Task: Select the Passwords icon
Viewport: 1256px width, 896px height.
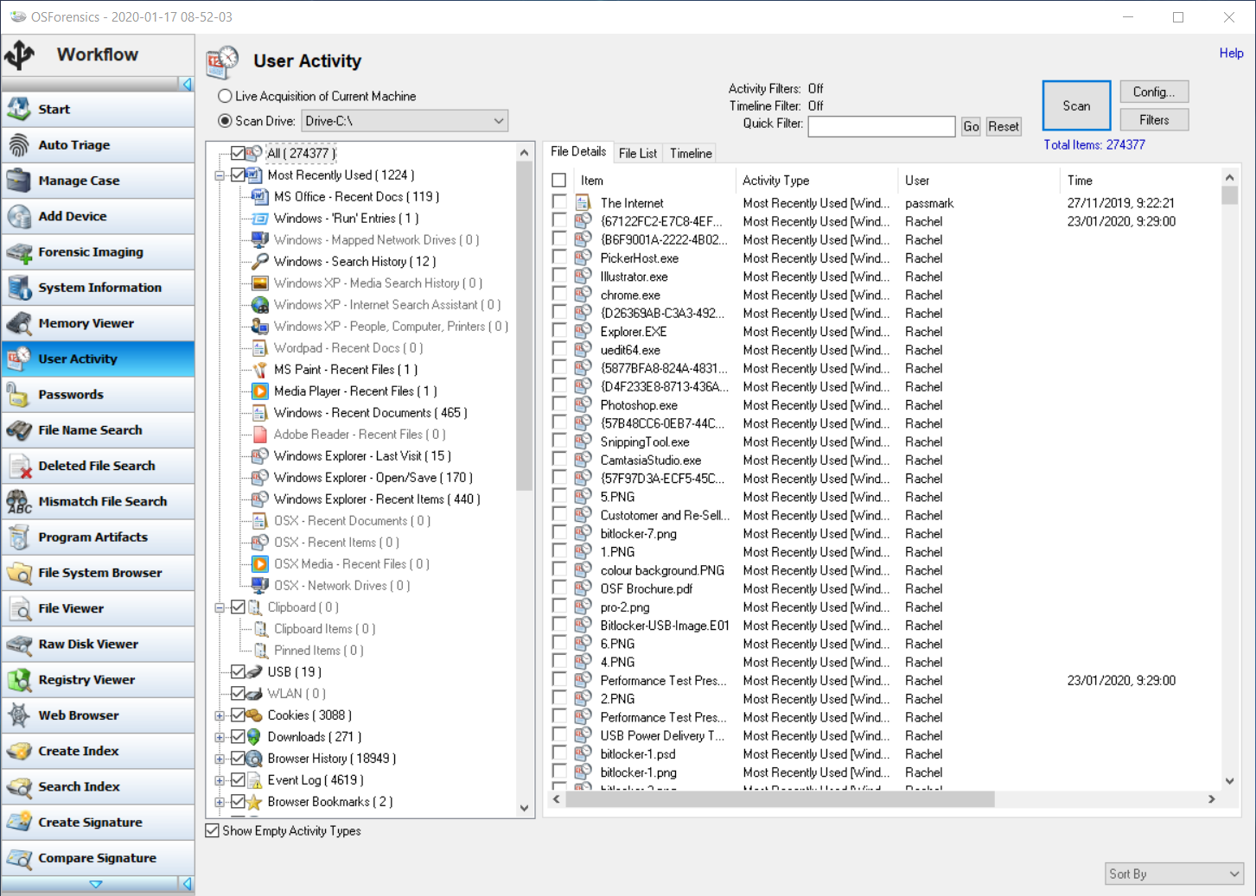Action: 19,395
